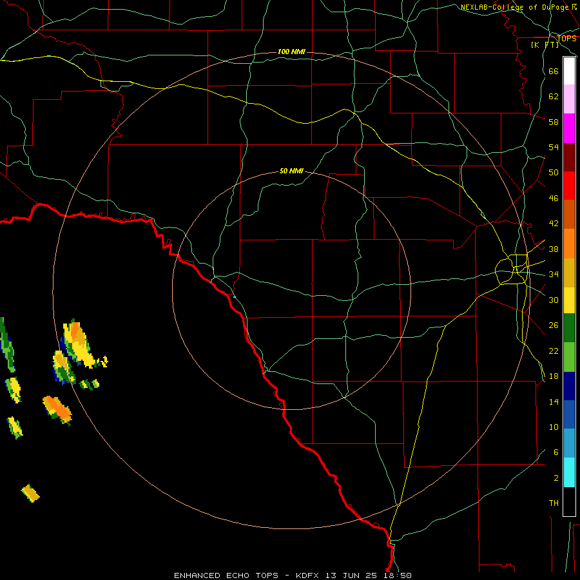580x580 pixels.
Task: Click the legend value "14"
Action: click(x=554, y=401)
